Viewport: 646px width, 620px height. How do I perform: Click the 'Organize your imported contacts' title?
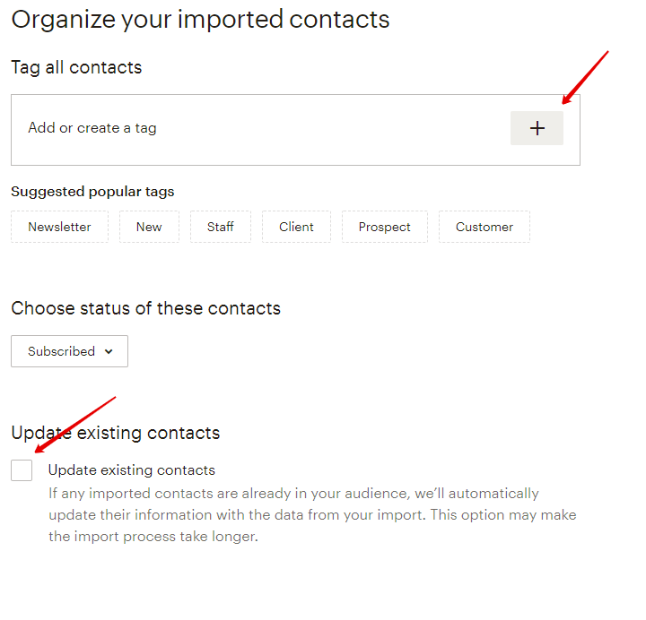200,20
